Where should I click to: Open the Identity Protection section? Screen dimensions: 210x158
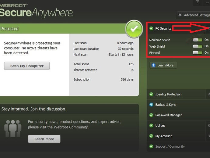(x=176, y=94)
